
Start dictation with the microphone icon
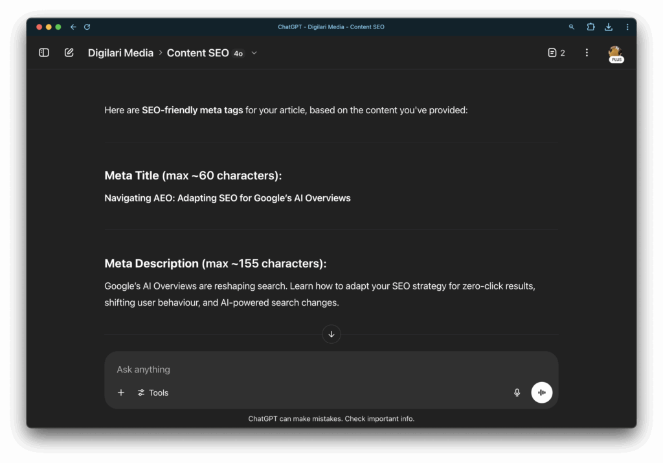pos(517,392)
